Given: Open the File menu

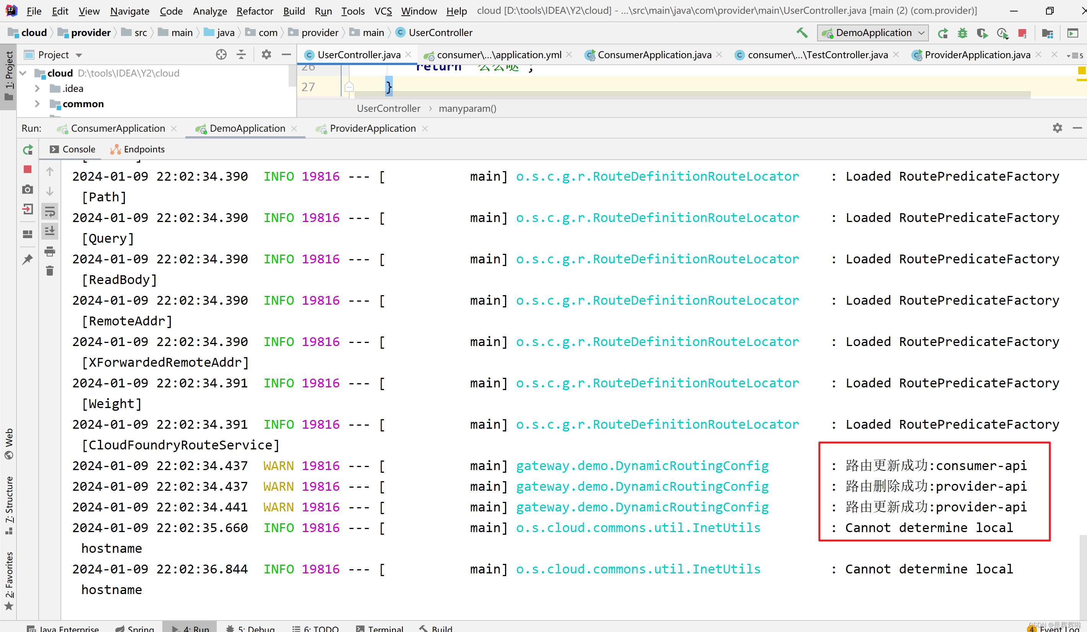Looking at the screenshot, I should click(34, 11).
